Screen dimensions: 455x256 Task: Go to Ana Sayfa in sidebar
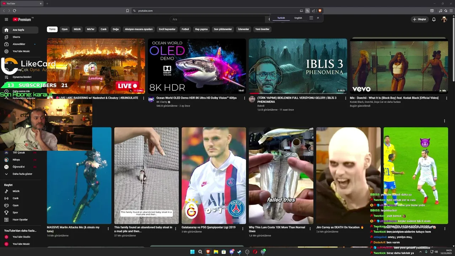click(x=20, y=30)
